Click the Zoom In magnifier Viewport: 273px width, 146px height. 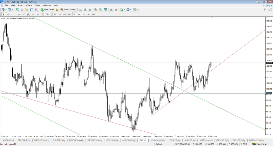pyautogui.click(x=96, y=10)
